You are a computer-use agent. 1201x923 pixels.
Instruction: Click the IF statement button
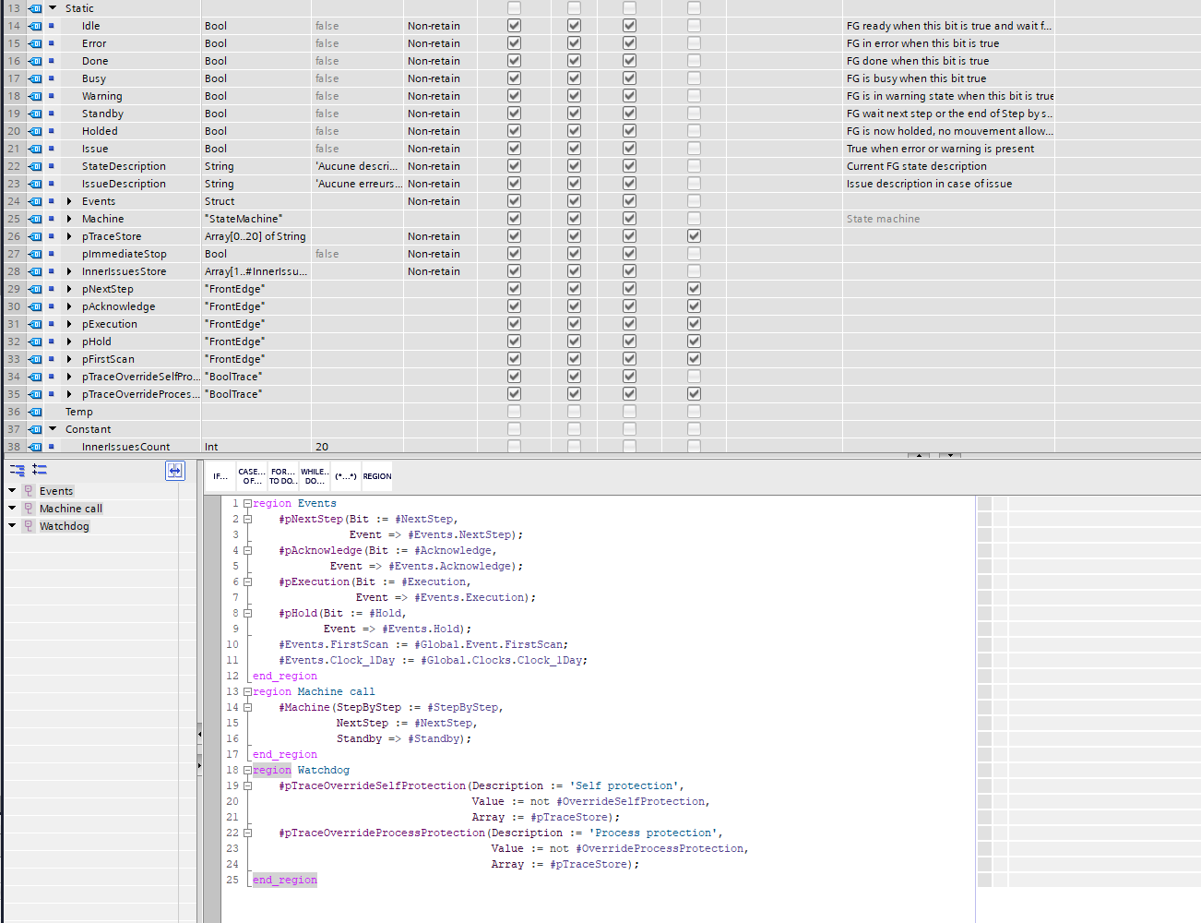[x=220, y=476]
